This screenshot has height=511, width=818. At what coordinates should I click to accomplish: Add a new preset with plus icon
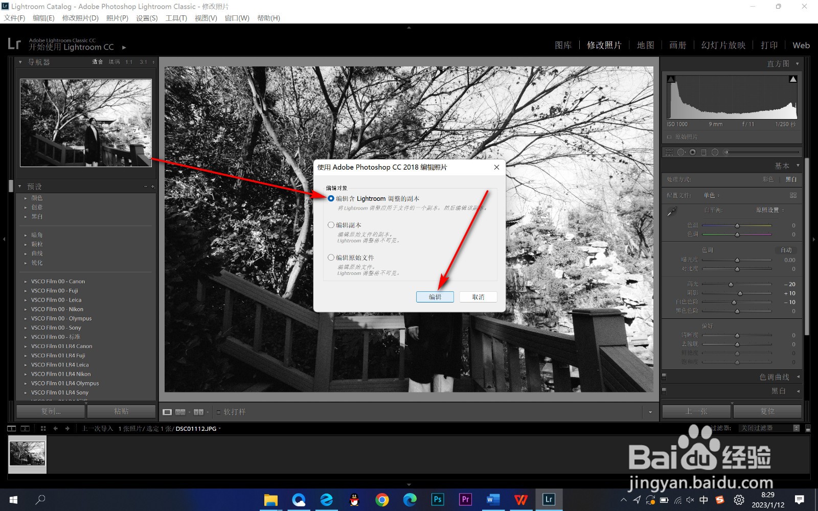coord(153,187)
